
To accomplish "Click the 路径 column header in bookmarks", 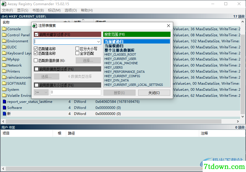I will pyautogui.click(x=132, y=133).
